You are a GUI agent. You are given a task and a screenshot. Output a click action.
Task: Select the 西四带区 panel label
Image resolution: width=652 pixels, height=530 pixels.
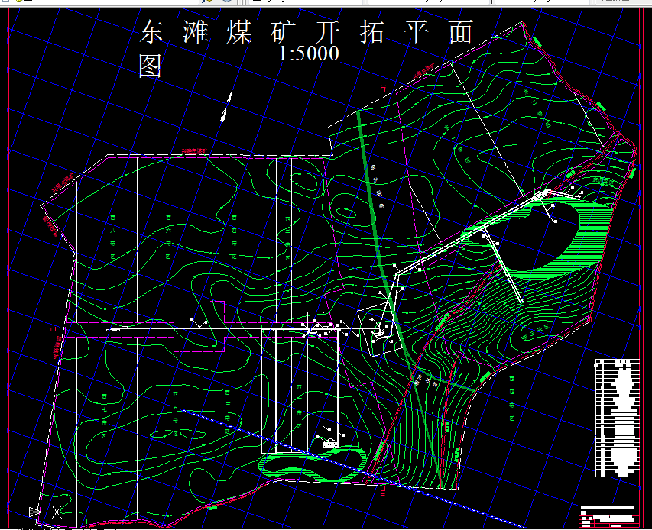[x=234, y=238]
